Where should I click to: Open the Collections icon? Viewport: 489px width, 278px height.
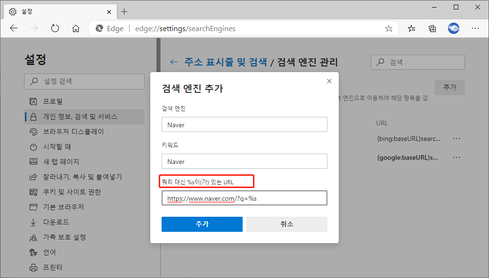(x=432, y=29)
